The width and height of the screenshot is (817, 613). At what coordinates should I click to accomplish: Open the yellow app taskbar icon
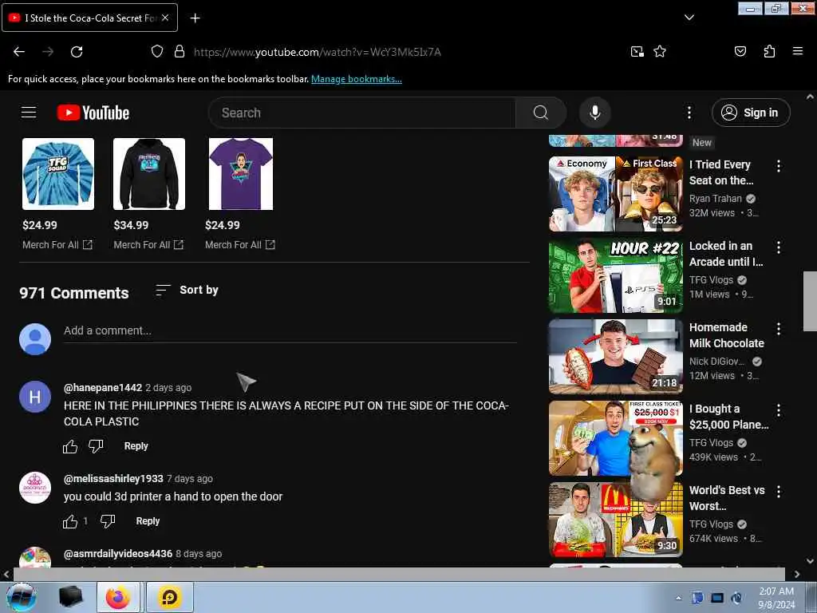pyautogui.click(x=170, y=597)
